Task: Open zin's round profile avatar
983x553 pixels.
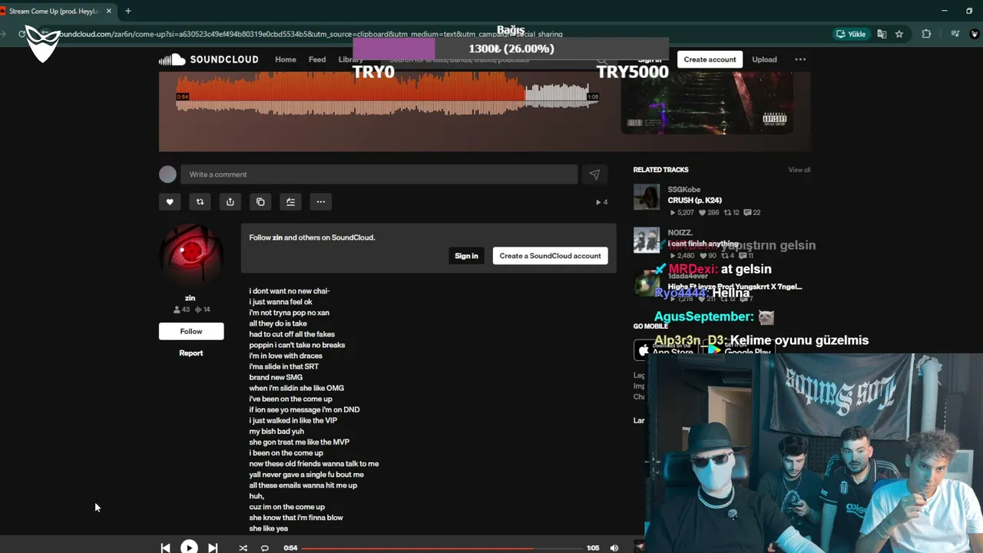Action: [191, 256]
